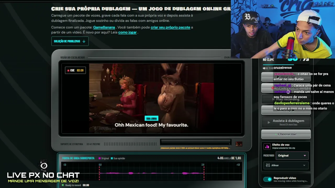Open the GameBanana package link
Screen dimensions: 335x188
[104, 27]
